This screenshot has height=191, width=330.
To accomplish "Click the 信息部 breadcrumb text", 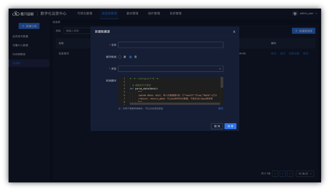I will (56, 22).
